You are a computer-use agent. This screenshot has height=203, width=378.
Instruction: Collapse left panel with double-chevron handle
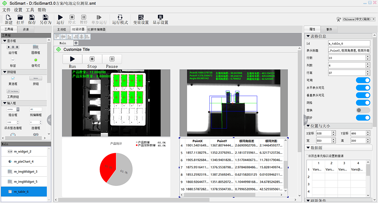(x=49, y=120)
